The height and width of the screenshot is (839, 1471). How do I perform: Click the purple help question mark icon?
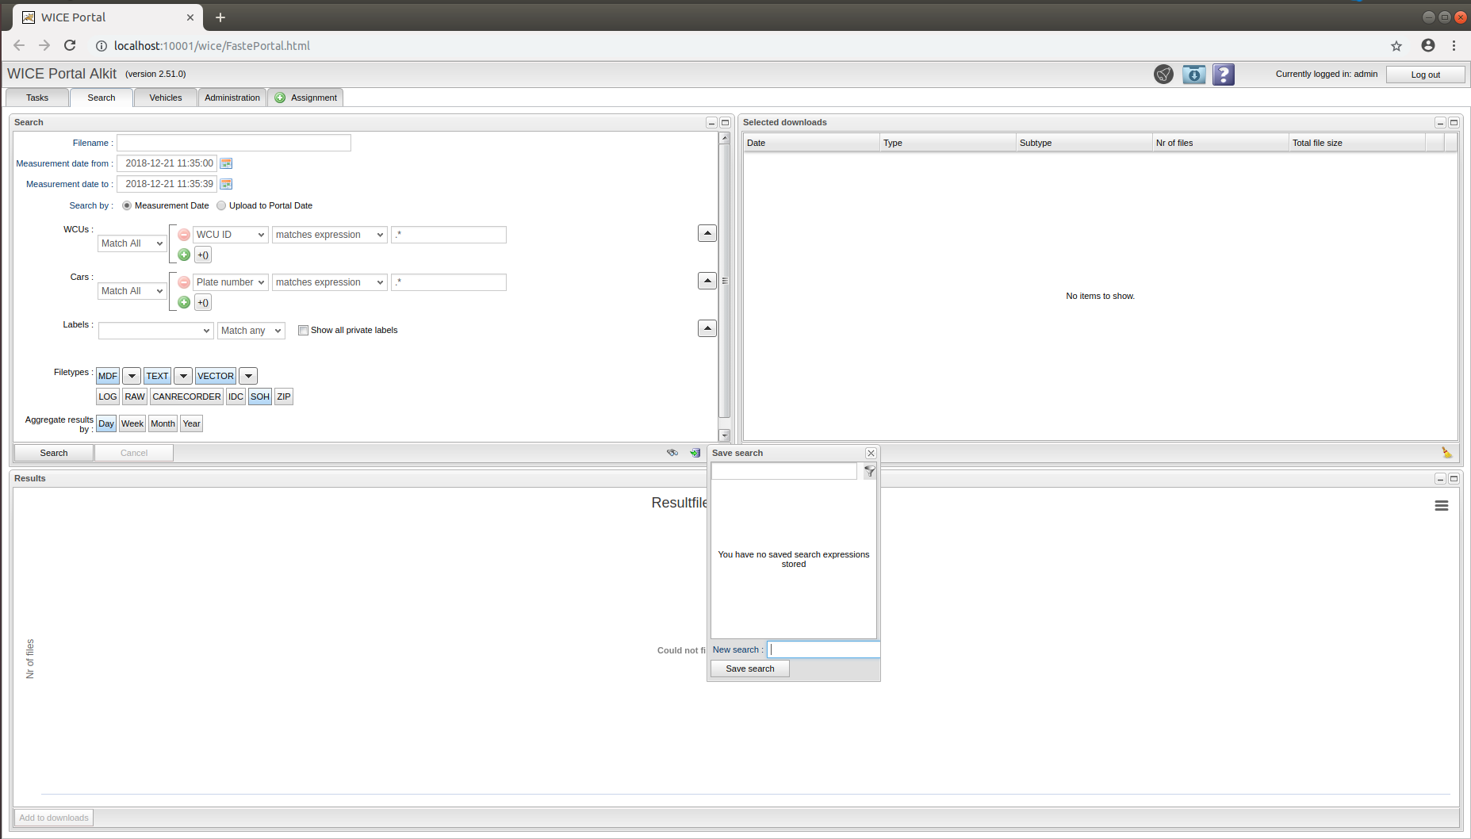[1224, 75]
